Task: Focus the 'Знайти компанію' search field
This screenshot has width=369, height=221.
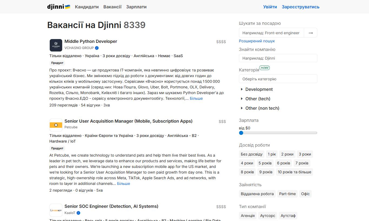Action: coord(278,58)
